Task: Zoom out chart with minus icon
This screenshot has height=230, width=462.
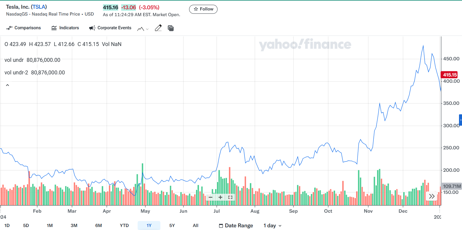Action: pos(210,197)
